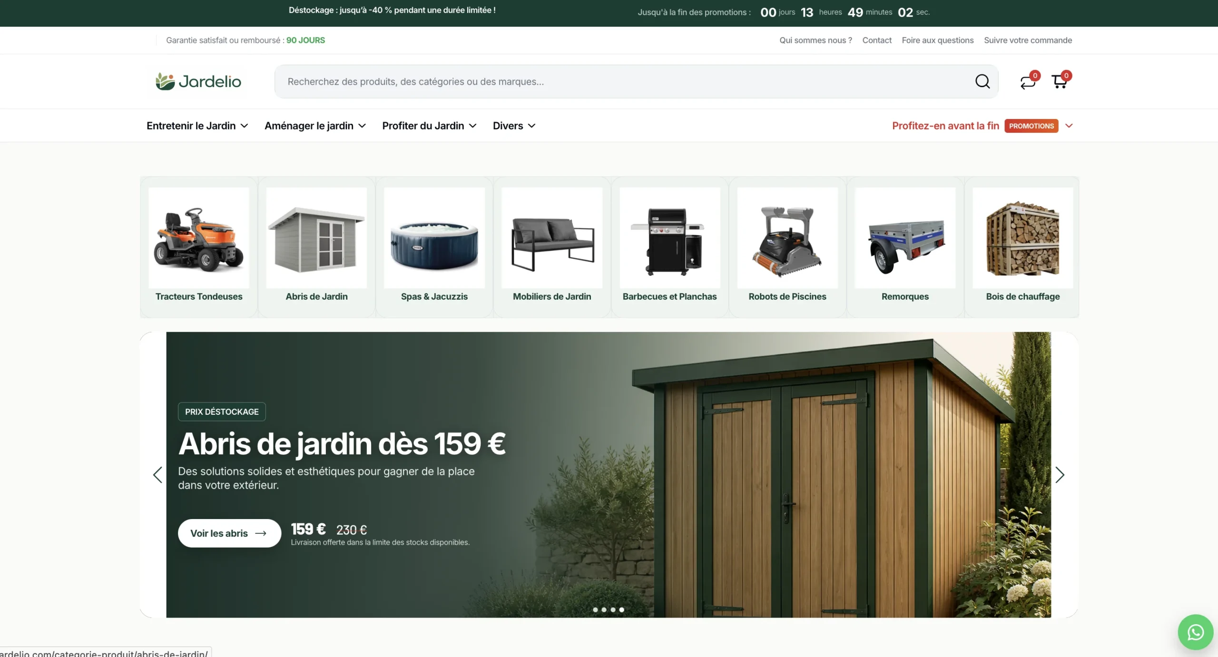Select the last carousel pagination dot
Viewport: 1218px width, 657px height.
(x=622, y=609)
